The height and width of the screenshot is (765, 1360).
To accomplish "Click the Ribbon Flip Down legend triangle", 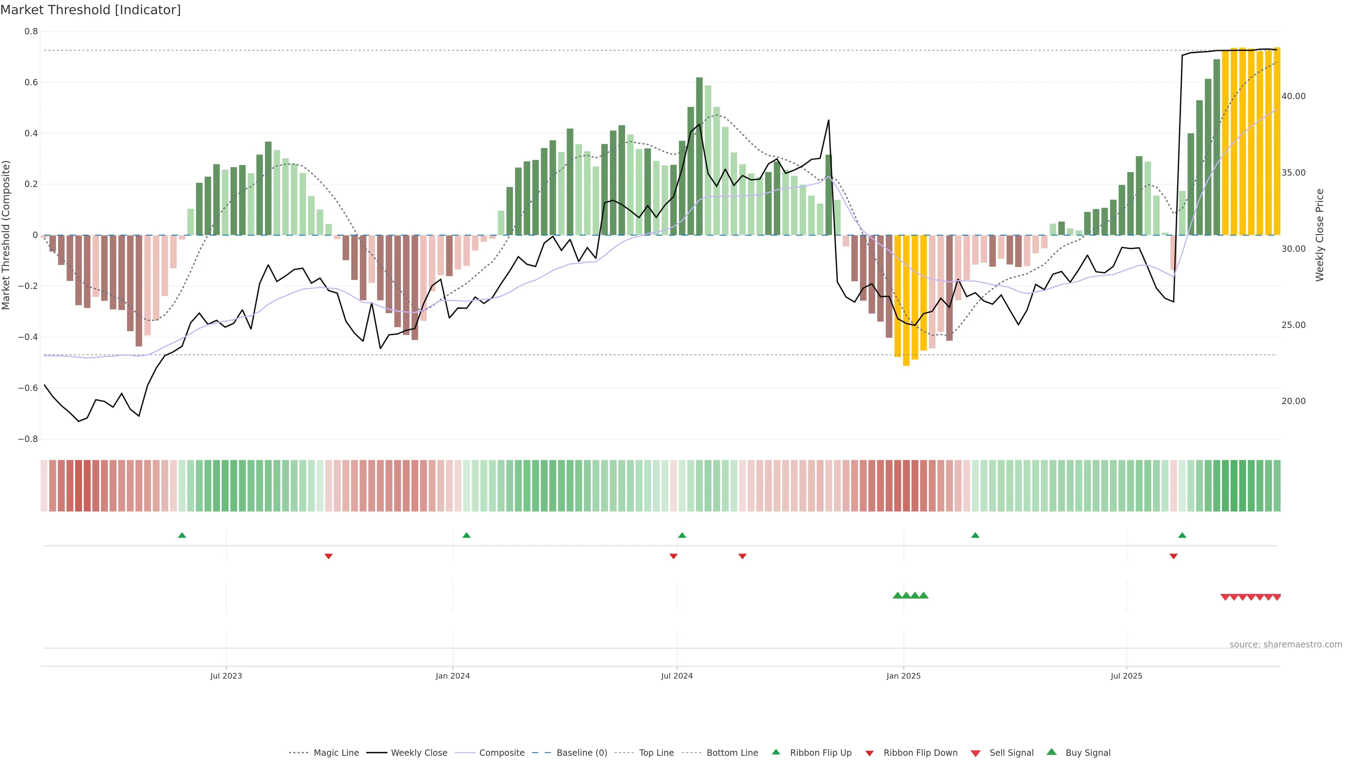I will pyautogui.click(x=869, y=753).
